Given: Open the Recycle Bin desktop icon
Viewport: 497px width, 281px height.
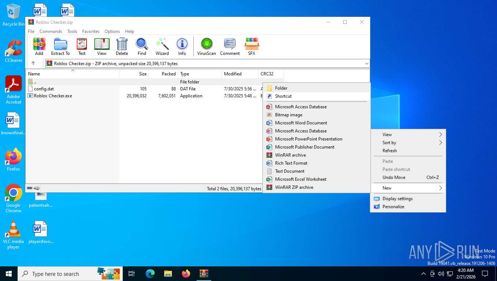Looking at the screenshot, I should (x=14, y=15).
